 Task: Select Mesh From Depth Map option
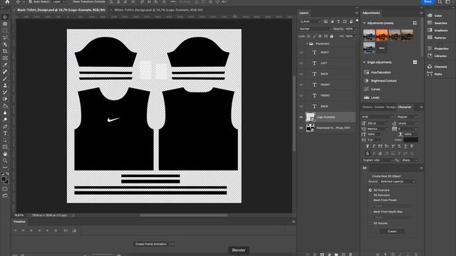pos(370,212)
